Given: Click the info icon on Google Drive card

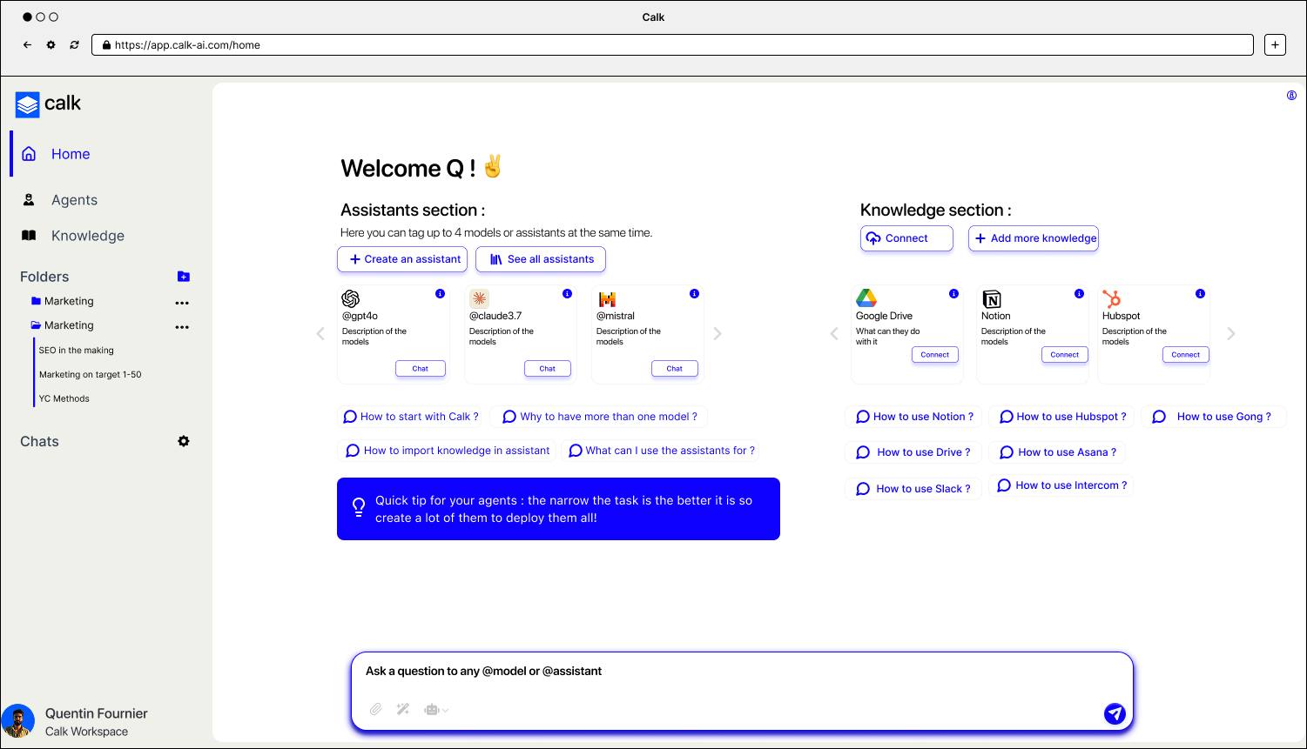Looking at the screenshot, I should click(x=953, y=294).
